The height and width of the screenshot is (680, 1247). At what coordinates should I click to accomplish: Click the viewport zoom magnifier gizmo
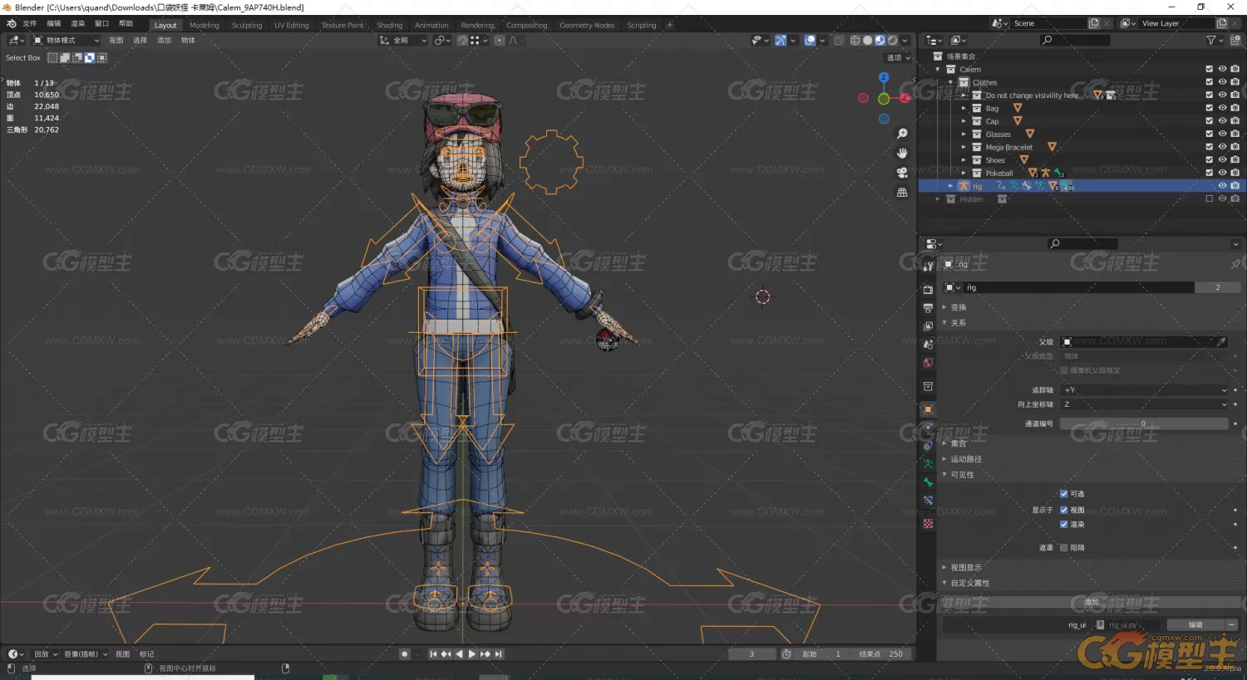coord(902,134)
